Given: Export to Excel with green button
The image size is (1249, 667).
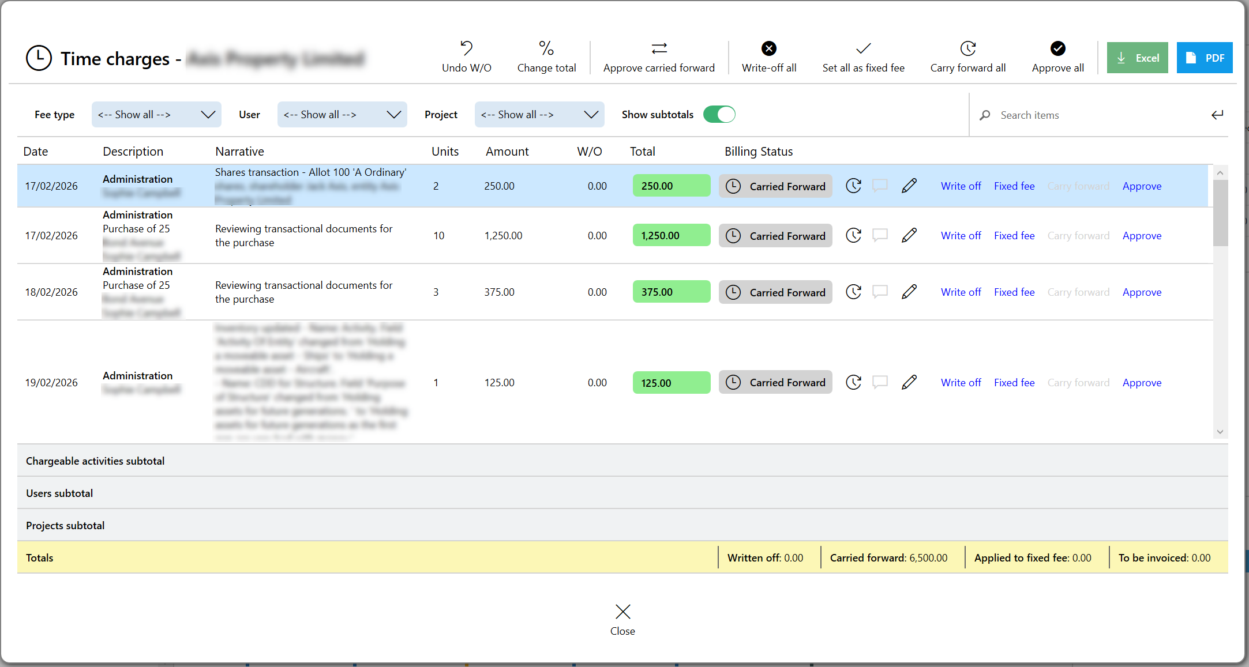Looking at the screenshot, I should 1137,58.
